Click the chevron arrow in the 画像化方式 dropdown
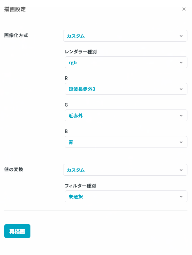The width and height of the screenshot is (192, 255). click(181, 36)
